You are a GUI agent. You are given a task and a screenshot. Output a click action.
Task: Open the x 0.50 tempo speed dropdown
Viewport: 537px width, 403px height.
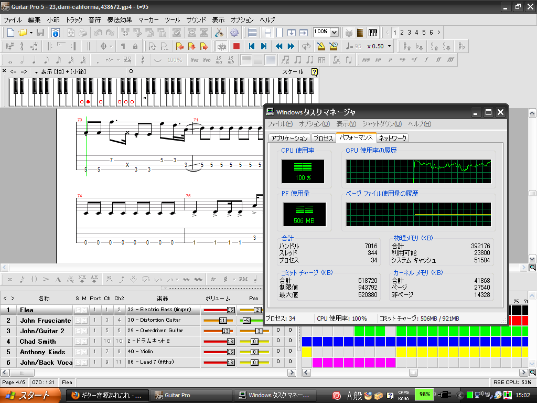390,46
